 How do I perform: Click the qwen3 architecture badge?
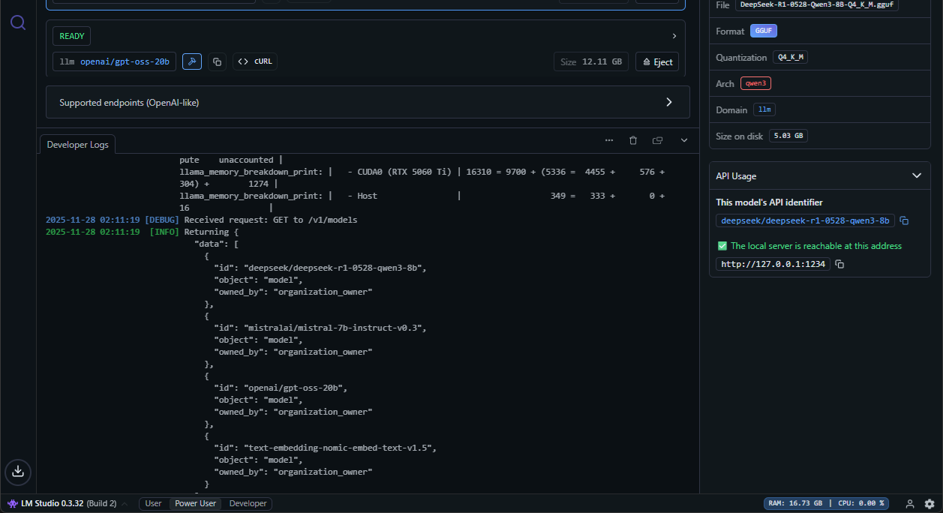pyautogui.click(x=755, y=83)
